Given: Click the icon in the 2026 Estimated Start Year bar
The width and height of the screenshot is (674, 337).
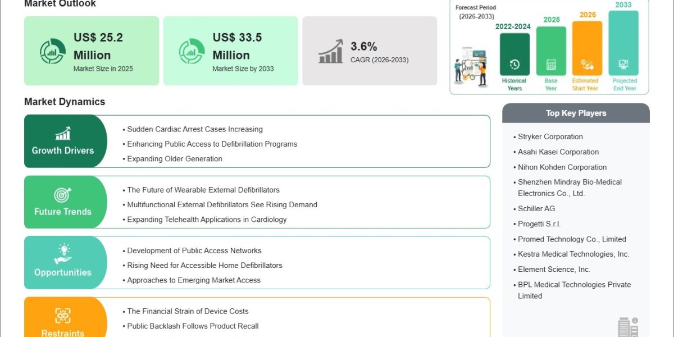Looking at the screenshot, I should [x=587, y=65].
